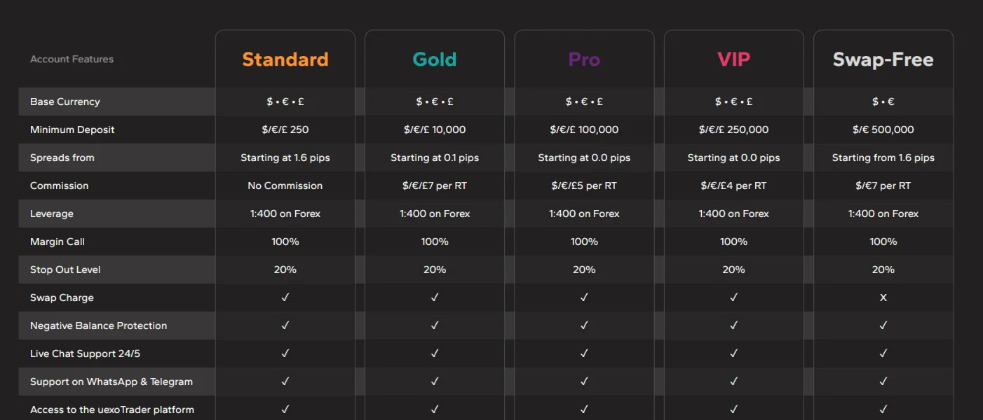983x420 pixels.
Task: Click the Swap Charge checkmark in Standard column
Action: point(285,297)
